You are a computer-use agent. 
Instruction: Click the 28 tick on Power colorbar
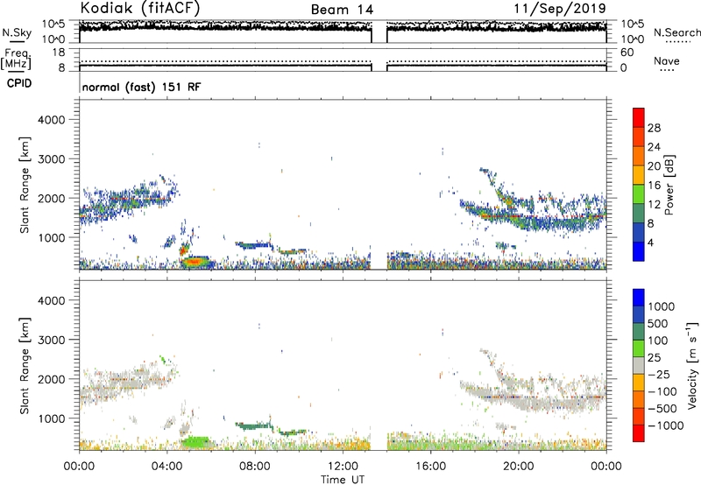coord(654,128)
